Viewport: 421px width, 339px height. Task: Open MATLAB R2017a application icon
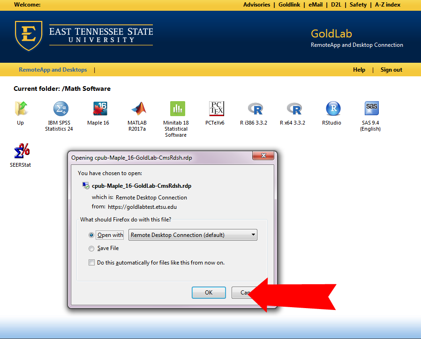pyautogui.click(x=138, y=109)
